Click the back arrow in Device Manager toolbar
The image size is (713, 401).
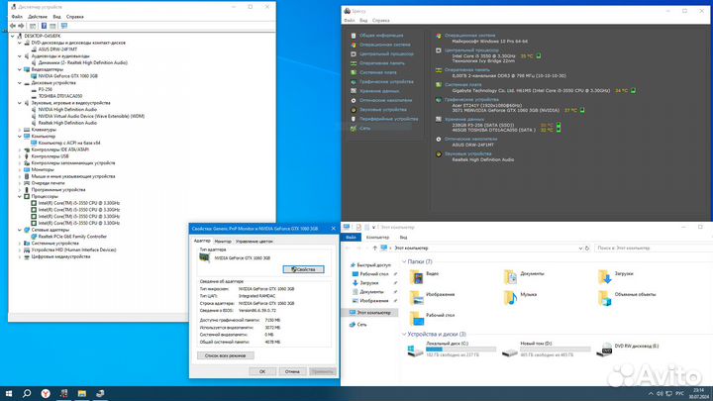pyautogui.click(x=13, y=25)
